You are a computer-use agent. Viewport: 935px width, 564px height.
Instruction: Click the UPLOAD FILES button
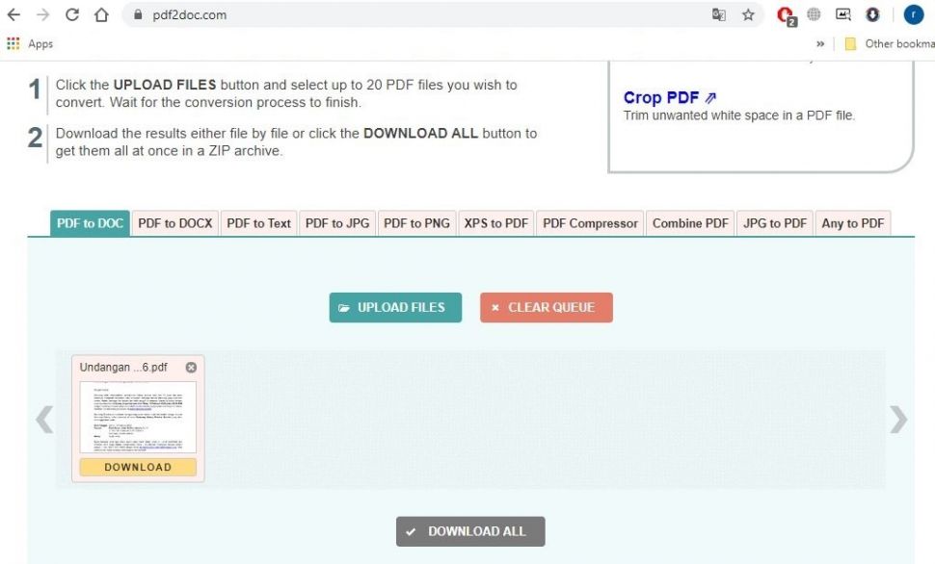click(395, 307)
